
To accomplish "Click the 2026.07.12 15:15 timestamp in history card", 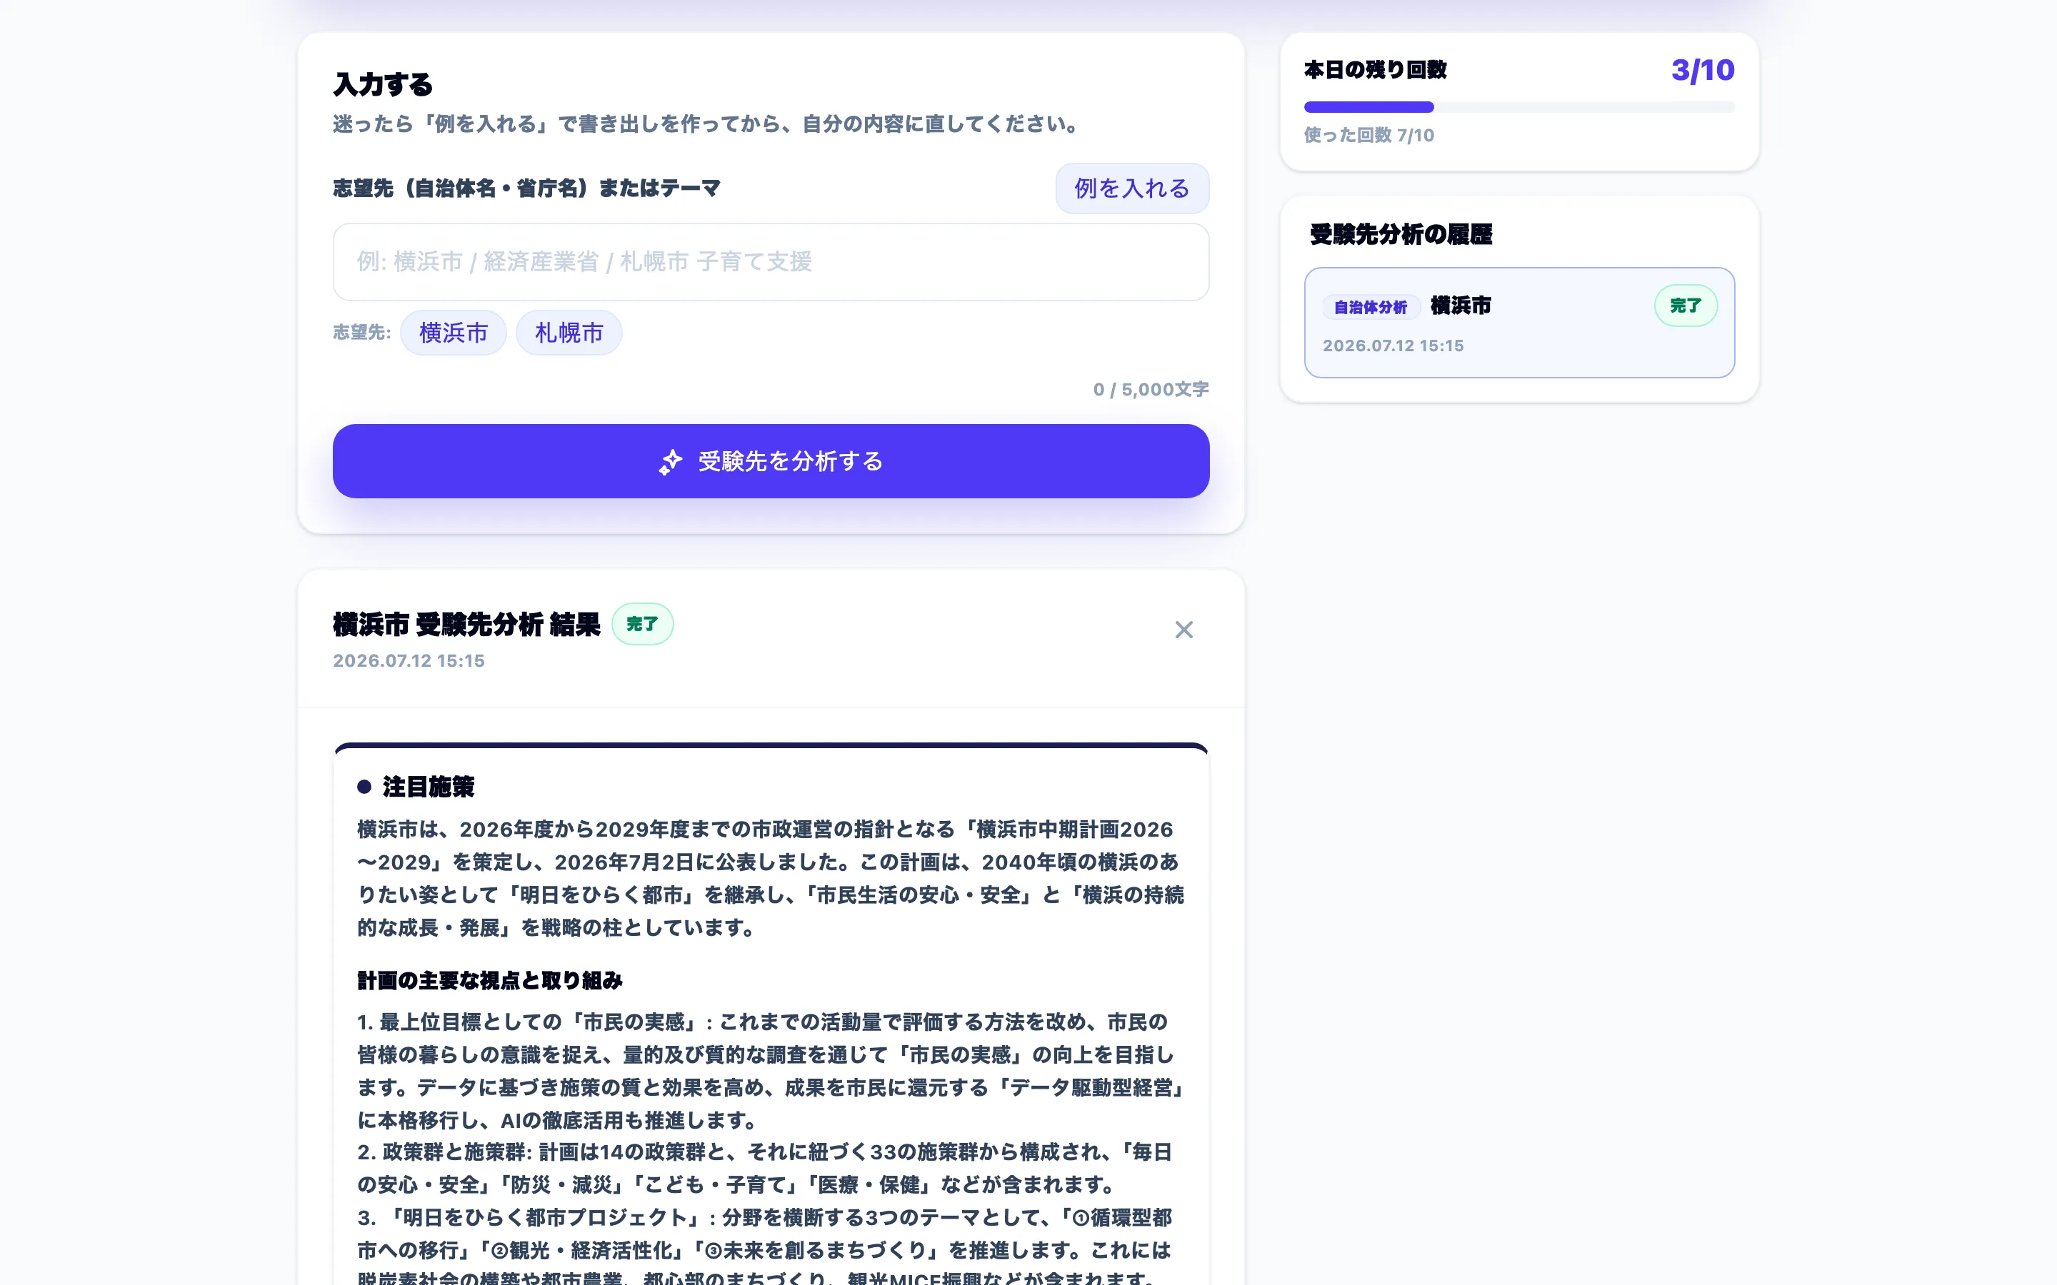I will (x=1393, y=346).
